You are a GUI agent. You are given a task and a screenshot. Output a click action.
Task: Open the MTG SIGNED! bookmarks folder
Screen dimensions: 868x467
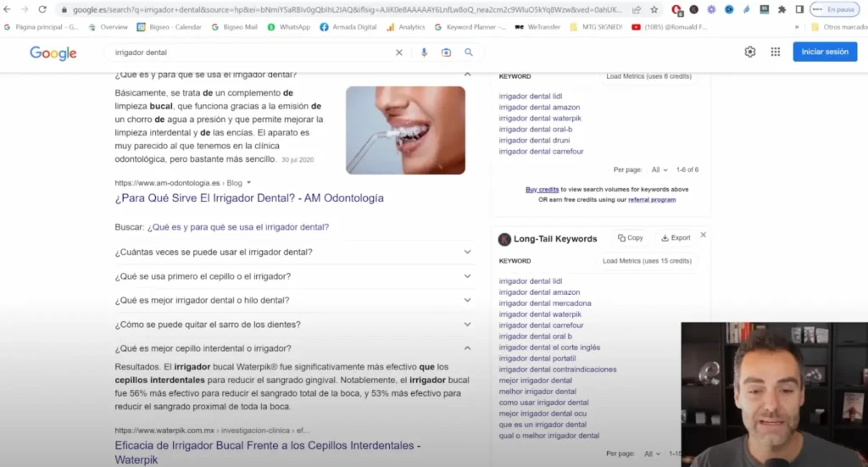pyautogui.click(x=596, y=26)
